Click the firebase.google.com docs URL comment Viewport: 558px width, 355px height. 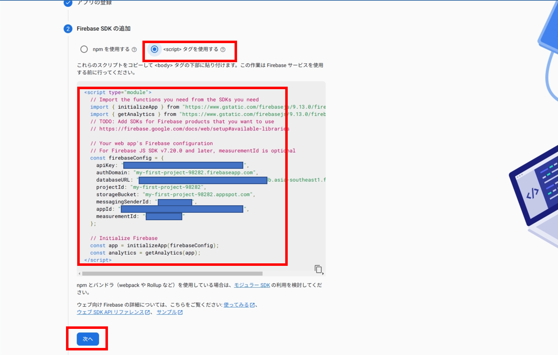tap(190, 129)
